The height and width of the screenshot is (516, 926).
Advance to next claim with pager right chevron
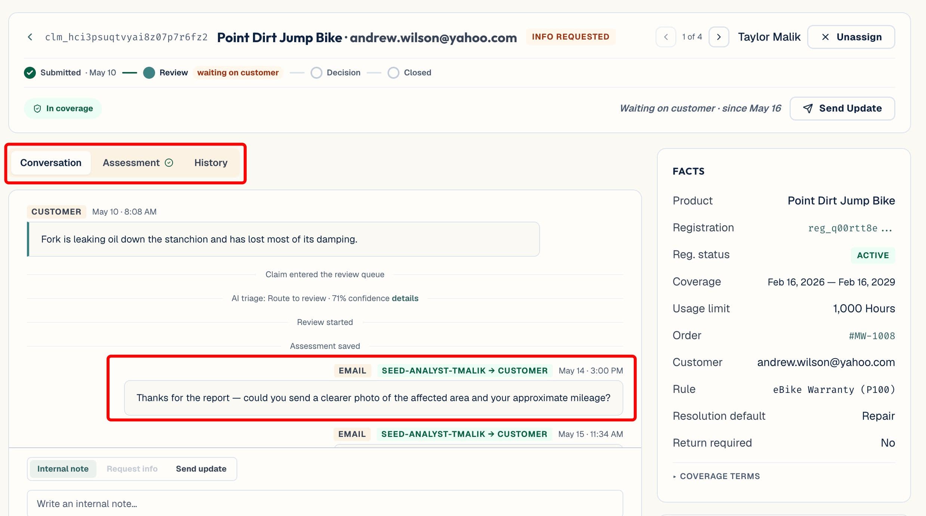coord(719,37)
